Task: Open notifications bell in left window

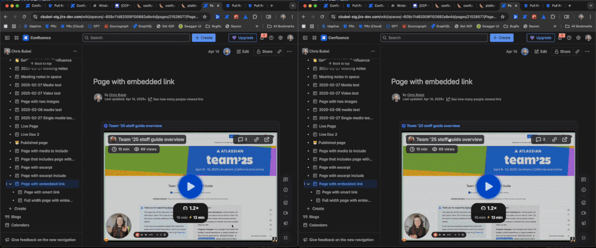Action: tap(263, 38)
